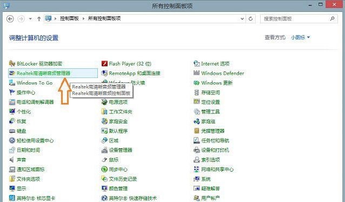Click the 个性化 icon
Viewport: 345px width, 202px height.
pos(12,112)
